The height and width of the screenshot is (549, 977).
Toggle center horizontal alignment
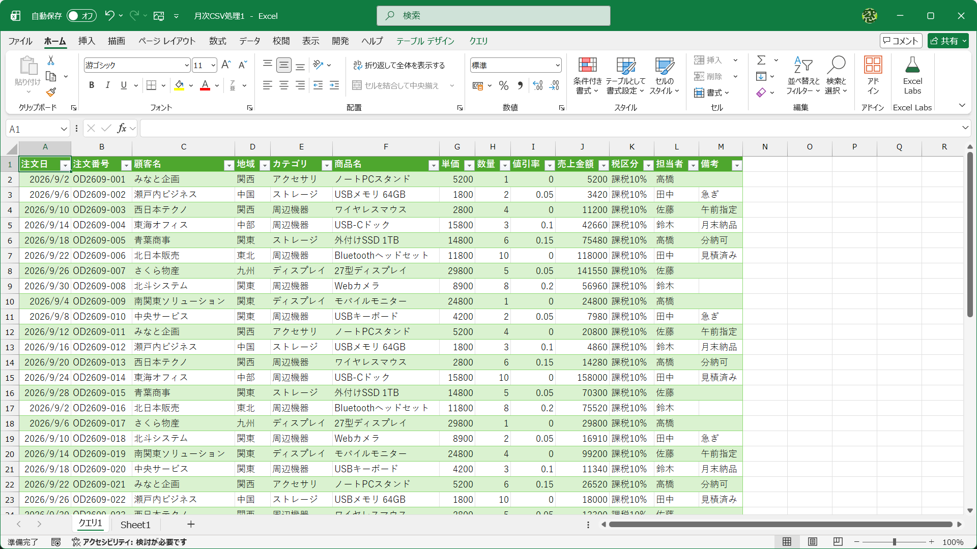[x=284, y=85]
